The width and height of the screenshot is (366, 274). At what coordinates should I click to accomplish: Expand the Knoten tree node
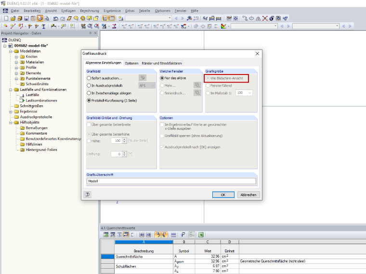16,57
